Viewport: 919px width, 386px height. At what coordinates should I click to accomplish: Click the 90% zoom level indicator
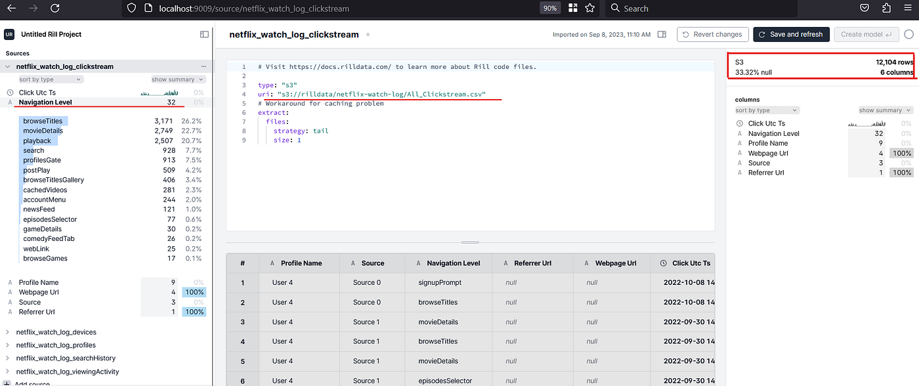click(549, 8)
